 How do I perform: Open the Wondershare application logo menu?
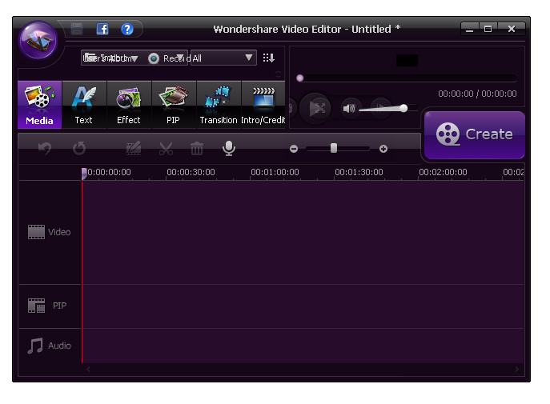point(38,40)
